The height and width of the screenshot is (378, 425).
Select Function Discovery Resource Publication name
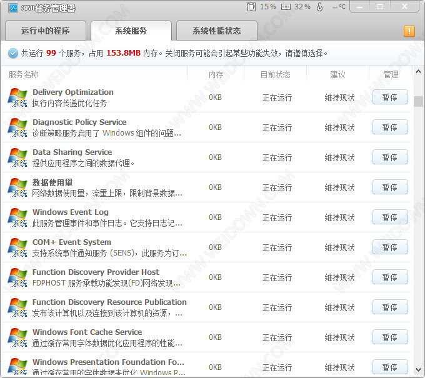pos(109,302)
